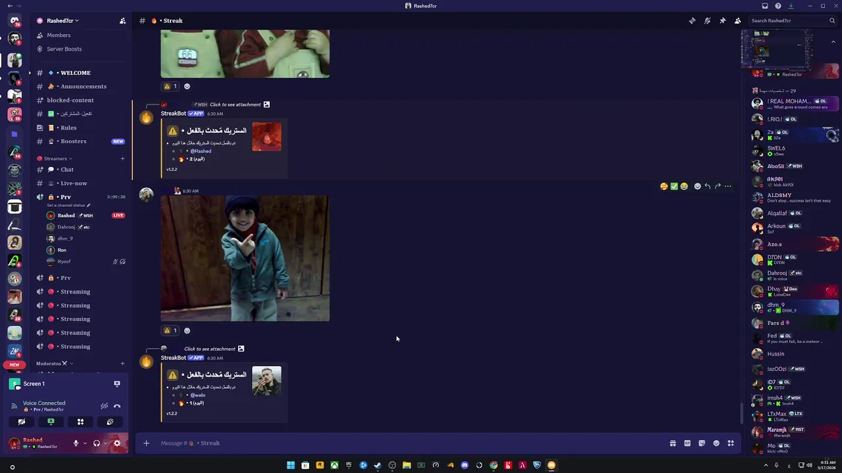Open User Settings gear icon
842x473 pixels.
117,443
